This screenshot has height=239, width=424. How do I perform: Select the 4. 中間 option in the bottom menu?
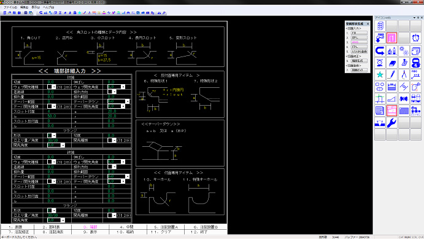126,227
